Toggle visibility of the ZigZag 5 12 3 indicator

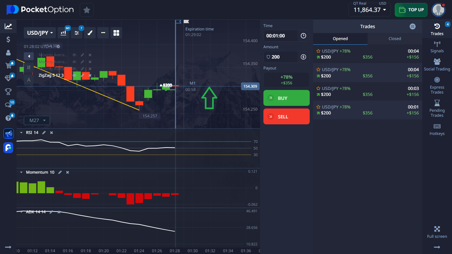click(x=74, y=75)
